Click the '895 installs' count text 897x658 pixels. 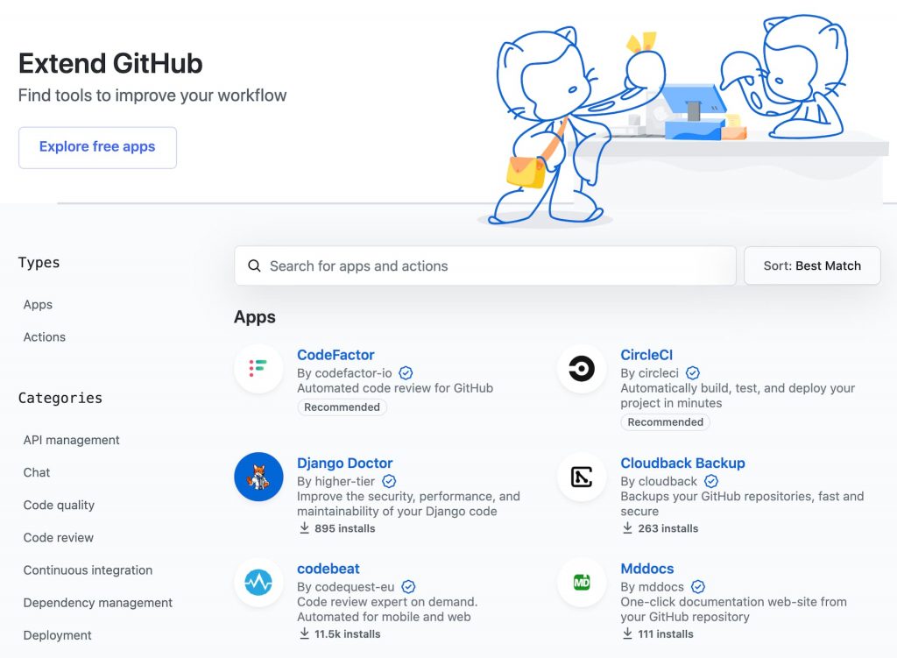tap(345, 528)
